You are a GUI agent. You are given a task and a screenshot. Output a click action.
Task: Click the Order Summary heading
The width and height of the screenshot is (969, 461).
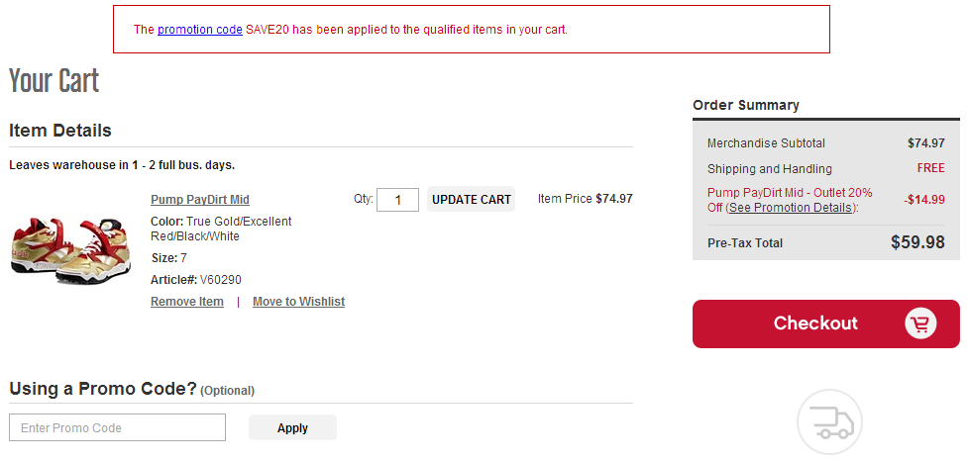pos(746,105)
